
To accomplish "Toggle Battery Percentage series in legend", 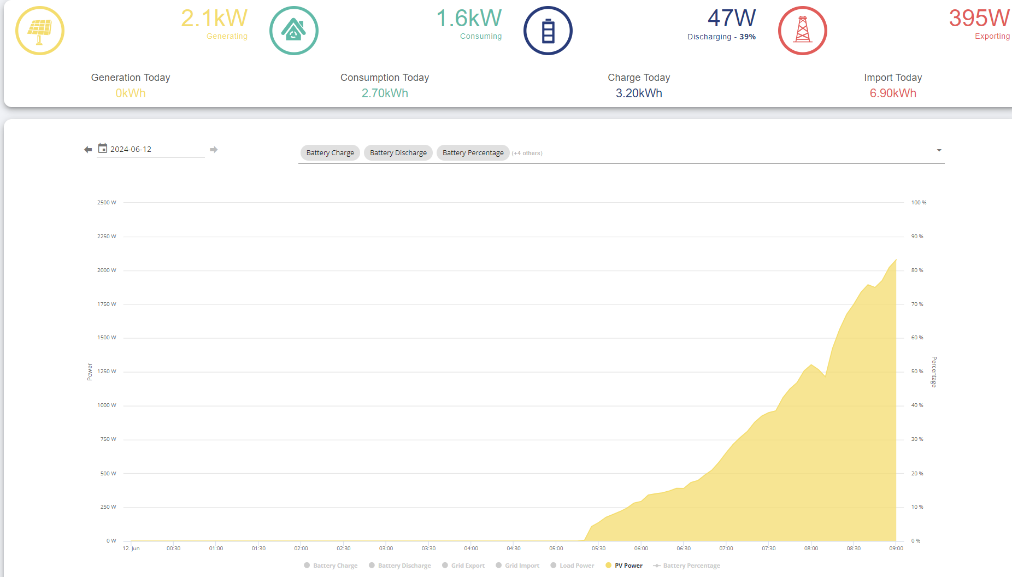I will (x=687, y=566).
